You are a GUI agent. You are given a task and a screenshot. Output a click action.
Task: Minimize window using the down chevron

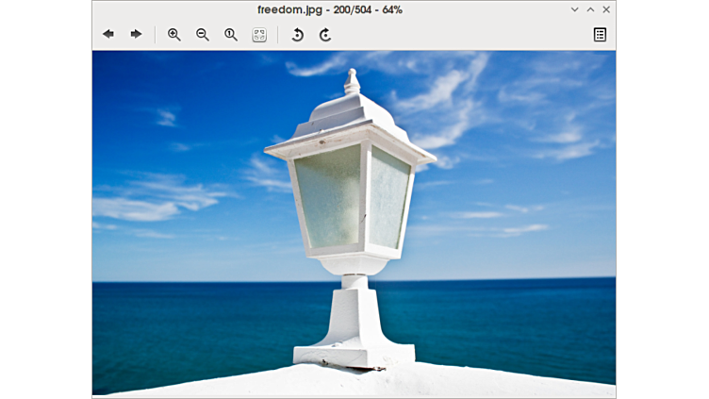point(575,9)
